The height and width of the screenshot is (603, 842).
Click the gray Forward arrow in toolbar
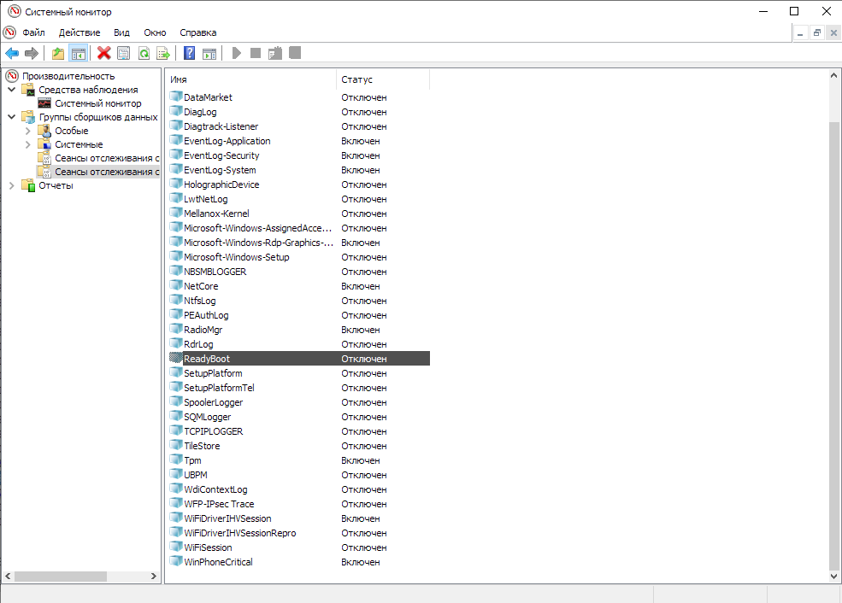coord(32,53)
